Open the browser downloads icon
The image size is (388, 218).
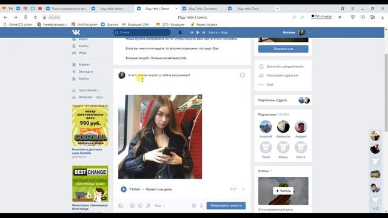(x=383, y=18)
